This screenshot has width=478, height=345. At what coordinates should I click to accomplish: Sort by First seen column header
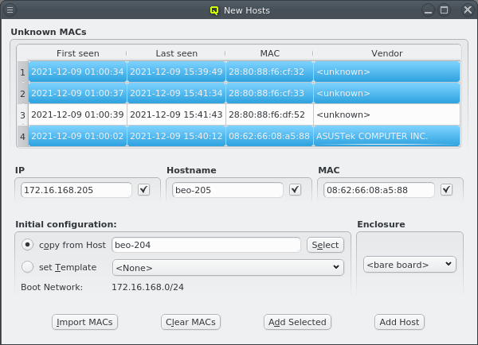(78, 53)
